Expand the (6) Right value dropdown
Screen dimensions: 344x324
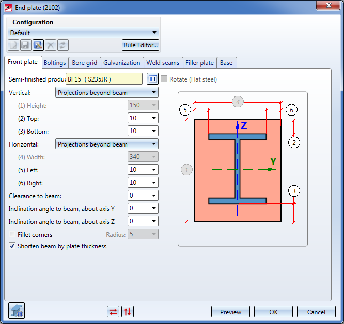(x=154, y=183)
